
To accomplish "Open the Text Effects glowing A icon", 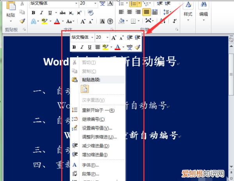I will (x=34, y=21).
